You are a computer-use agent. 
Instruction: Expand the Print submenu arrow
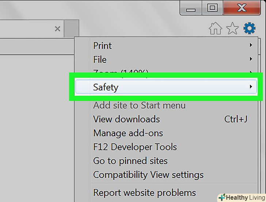pos(251,45)
